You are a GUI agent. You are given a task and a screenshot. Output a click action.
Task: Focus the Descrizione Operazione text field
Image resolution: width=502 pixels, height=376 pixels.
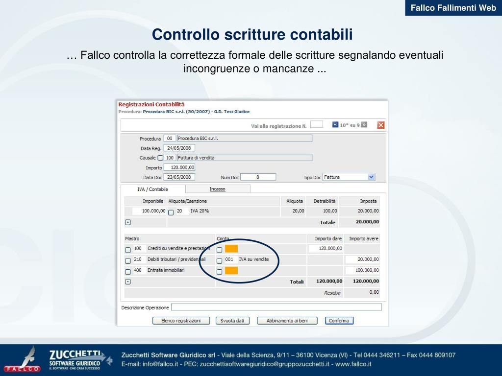(x=276, y=307)
